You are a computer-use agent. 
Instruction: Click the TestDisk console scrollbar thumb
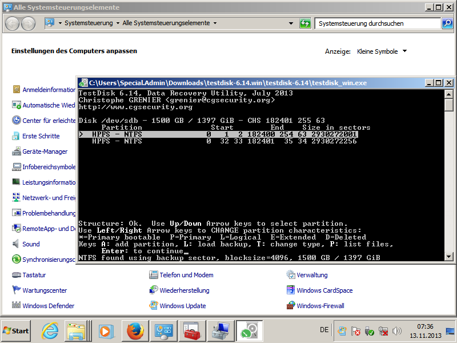click(x=449, y=105)
